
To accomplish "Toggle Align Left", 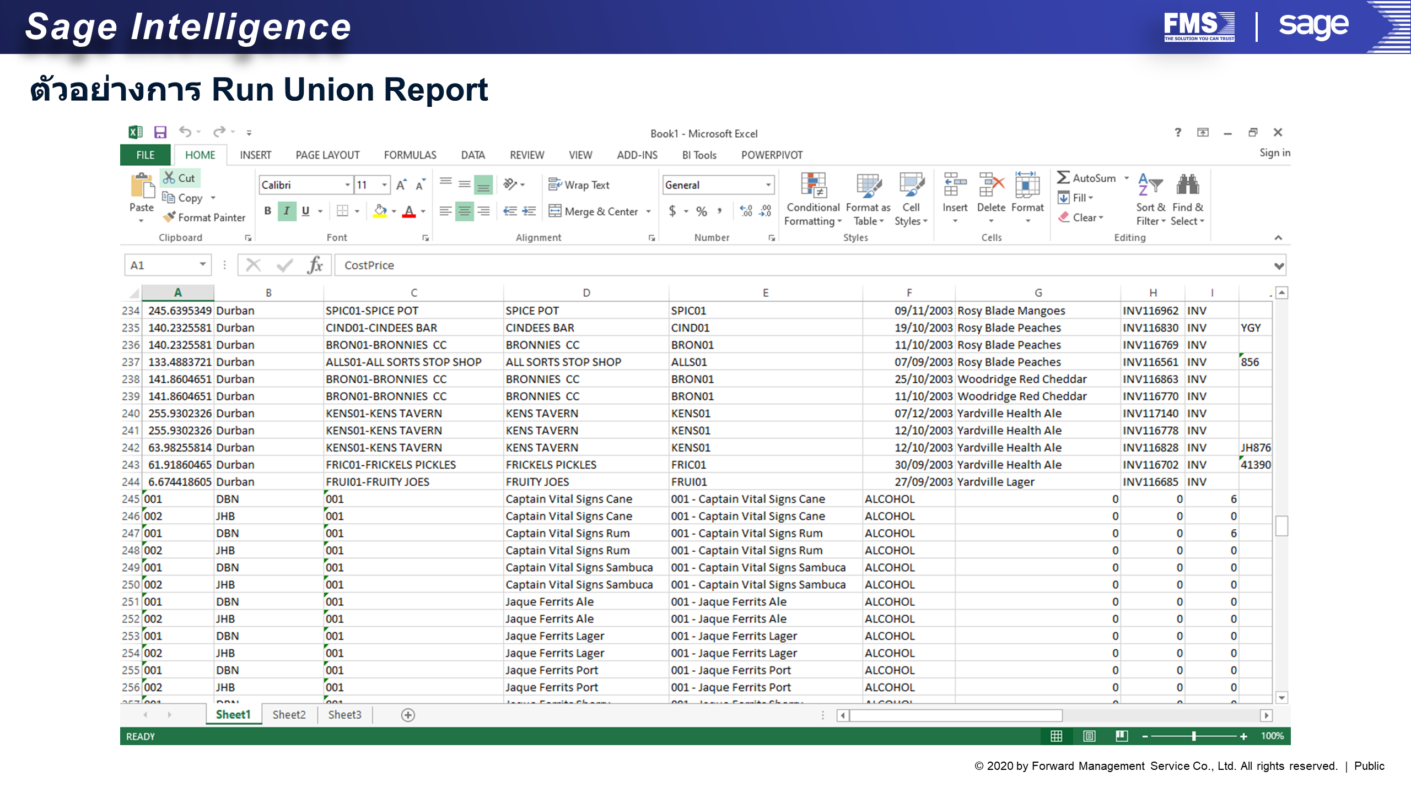I will click(446, 211).
